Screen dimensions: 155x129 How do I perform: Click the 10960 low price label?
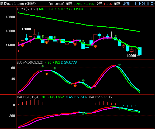131,56
